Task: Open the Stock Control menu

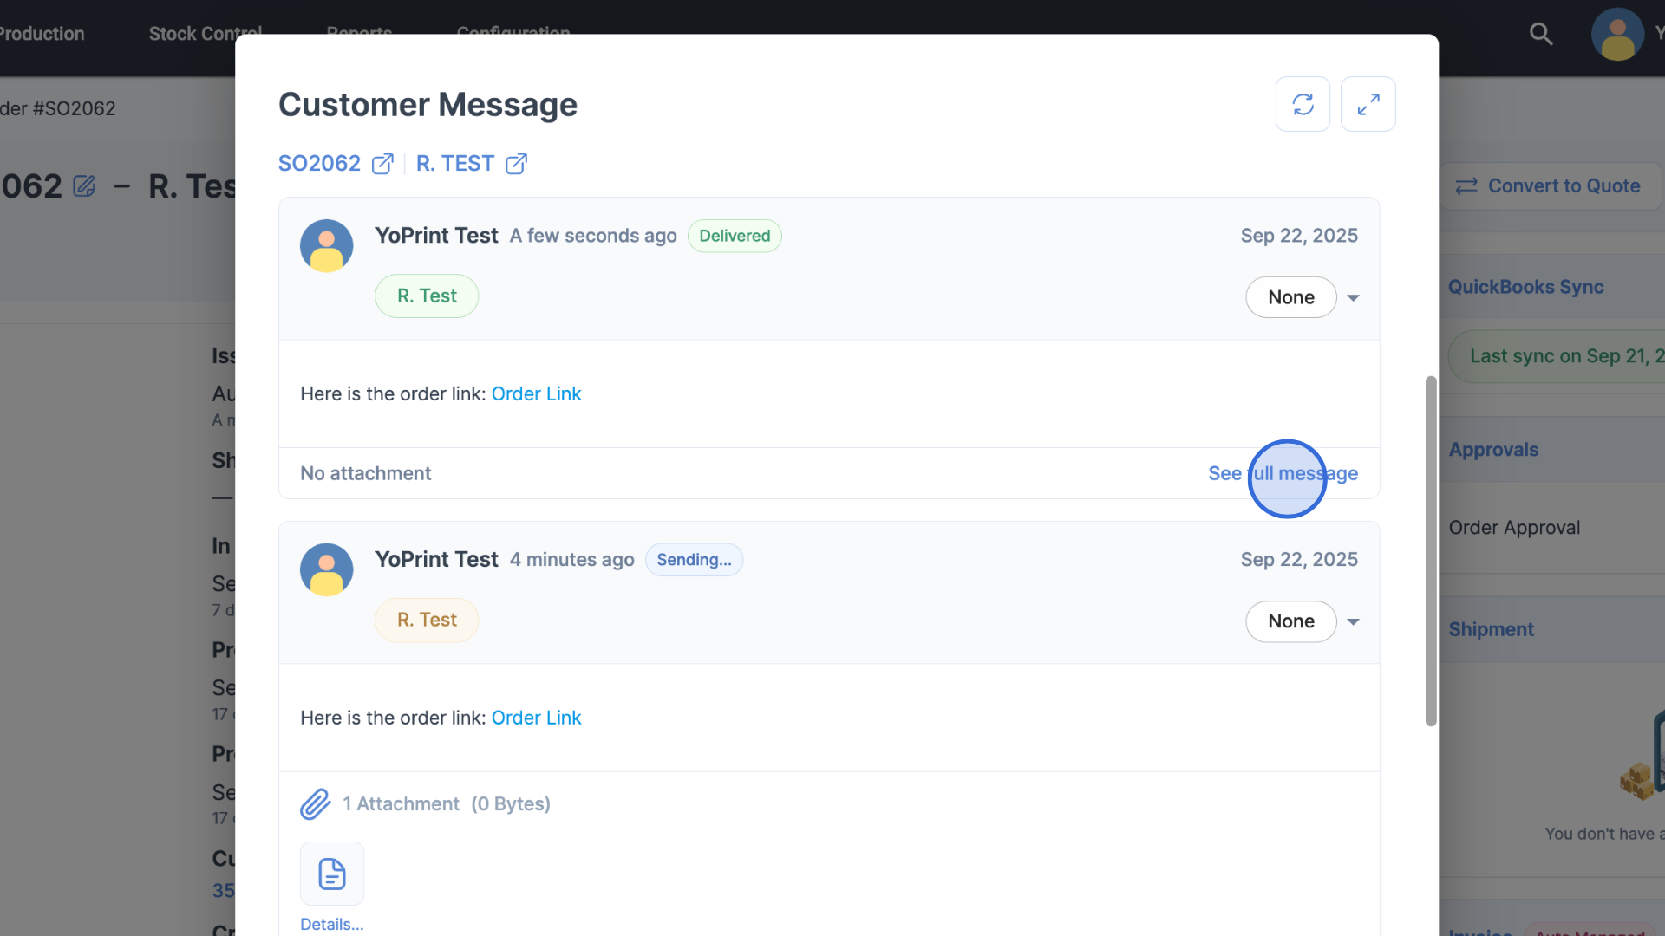Action: (205, 34)
